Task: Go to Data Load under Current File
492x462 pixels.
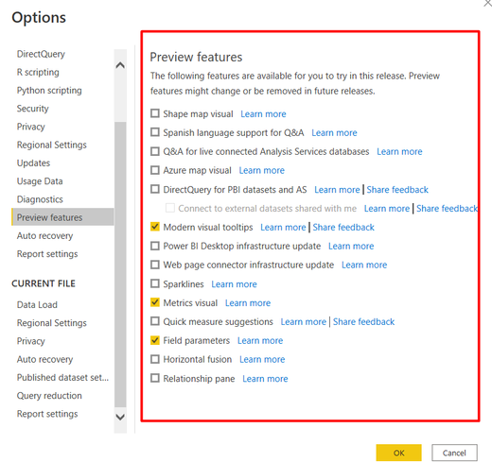Action: click(x=37, y=305)
